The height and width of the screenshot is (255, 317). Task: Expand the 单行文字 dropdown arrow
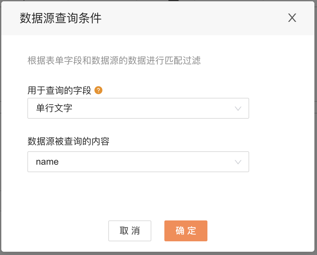(x=238, y=109)
